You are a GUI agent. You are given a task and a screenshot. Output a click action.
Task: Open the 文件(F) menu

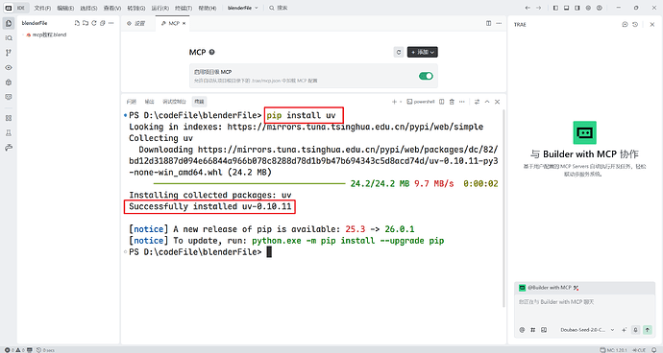click(x=42, y=8)
